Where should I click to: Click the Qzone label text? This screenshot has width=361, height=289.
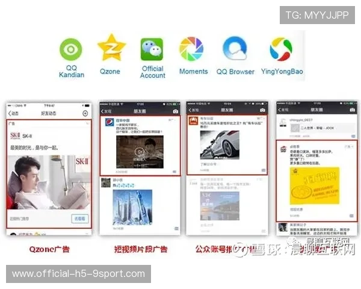(x=110, y=72)
